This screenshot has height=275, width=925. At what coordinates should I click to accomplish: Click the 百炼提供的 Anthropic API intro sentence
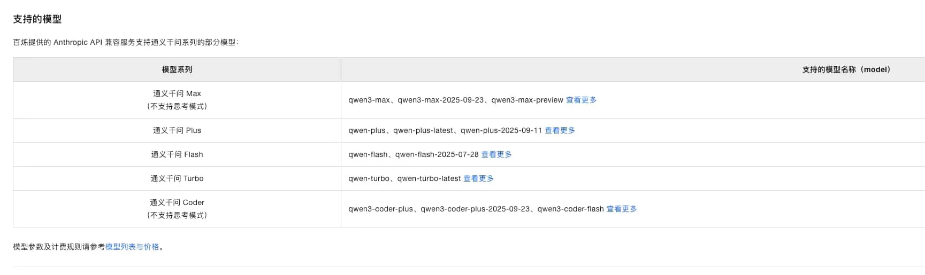126,42
